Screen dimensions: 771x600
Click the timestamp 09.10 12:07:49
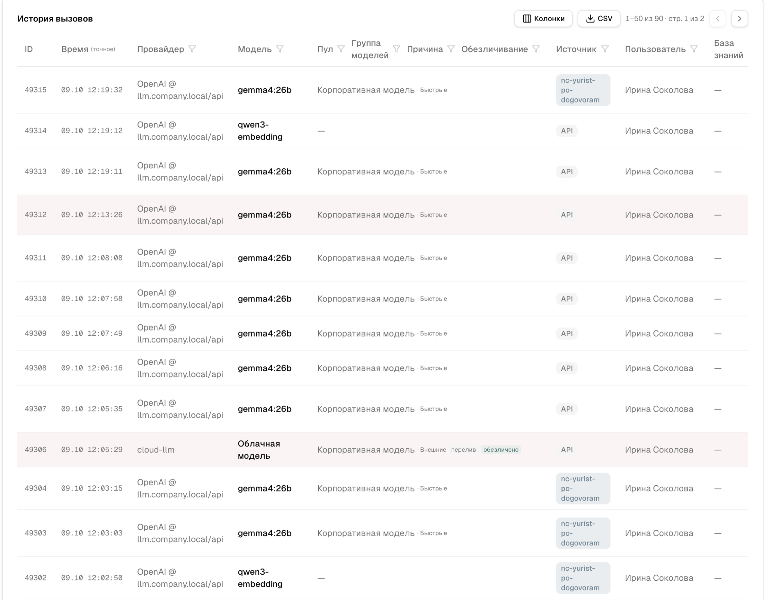point(92,333)
